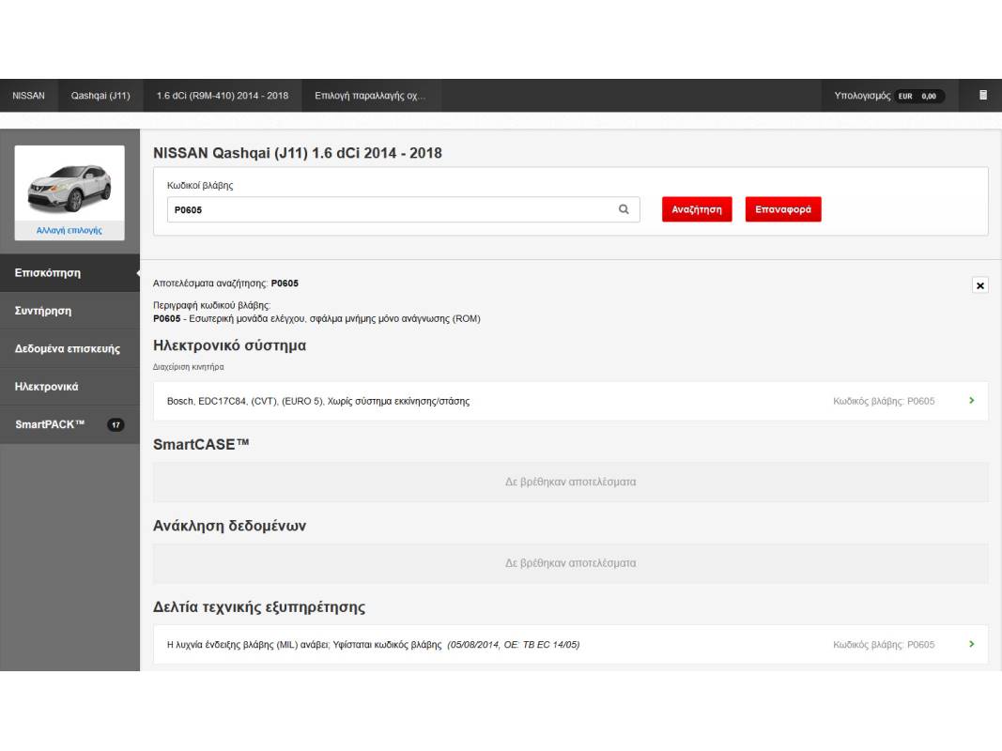
Task: Open the Bosch EDC17C84 row chevron arrow
Action: 971,401
